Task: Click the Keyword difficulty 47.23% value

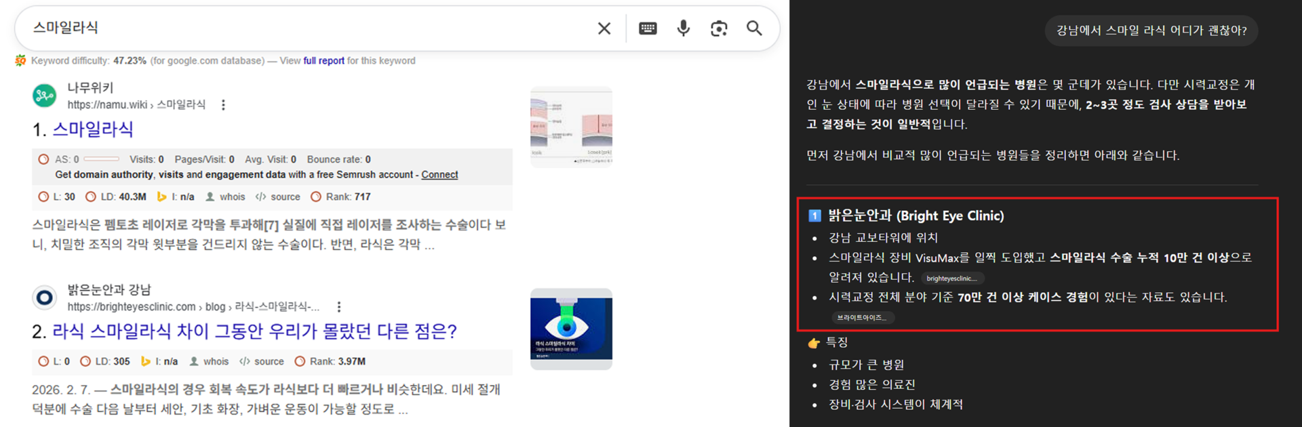Action: pyautogui.click(x=130, y=61)
